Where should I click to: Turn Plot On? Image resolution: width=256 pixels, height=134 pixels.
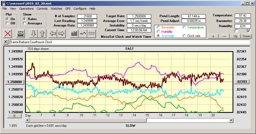click(7, 19)
